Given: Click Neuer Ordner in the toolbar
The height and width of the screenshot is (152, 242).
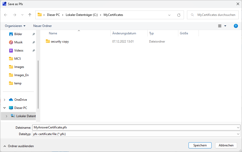Looking at the screenshot, I should click(42, 26).
